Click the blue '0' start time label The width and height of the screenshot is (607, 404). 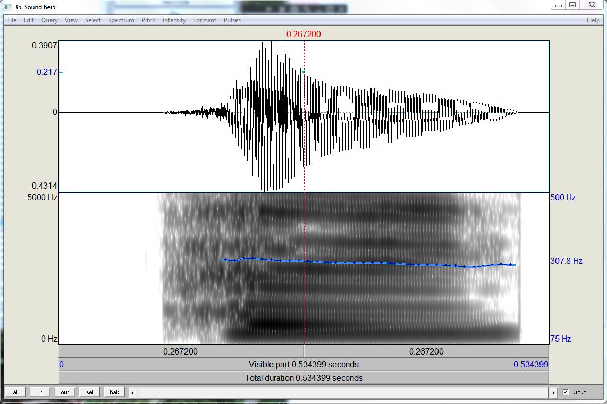pos(61,364)
